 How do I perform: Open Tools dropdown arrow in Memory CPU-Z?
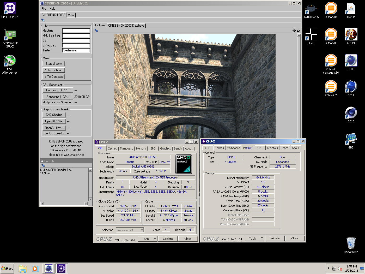tap(262, 238)
